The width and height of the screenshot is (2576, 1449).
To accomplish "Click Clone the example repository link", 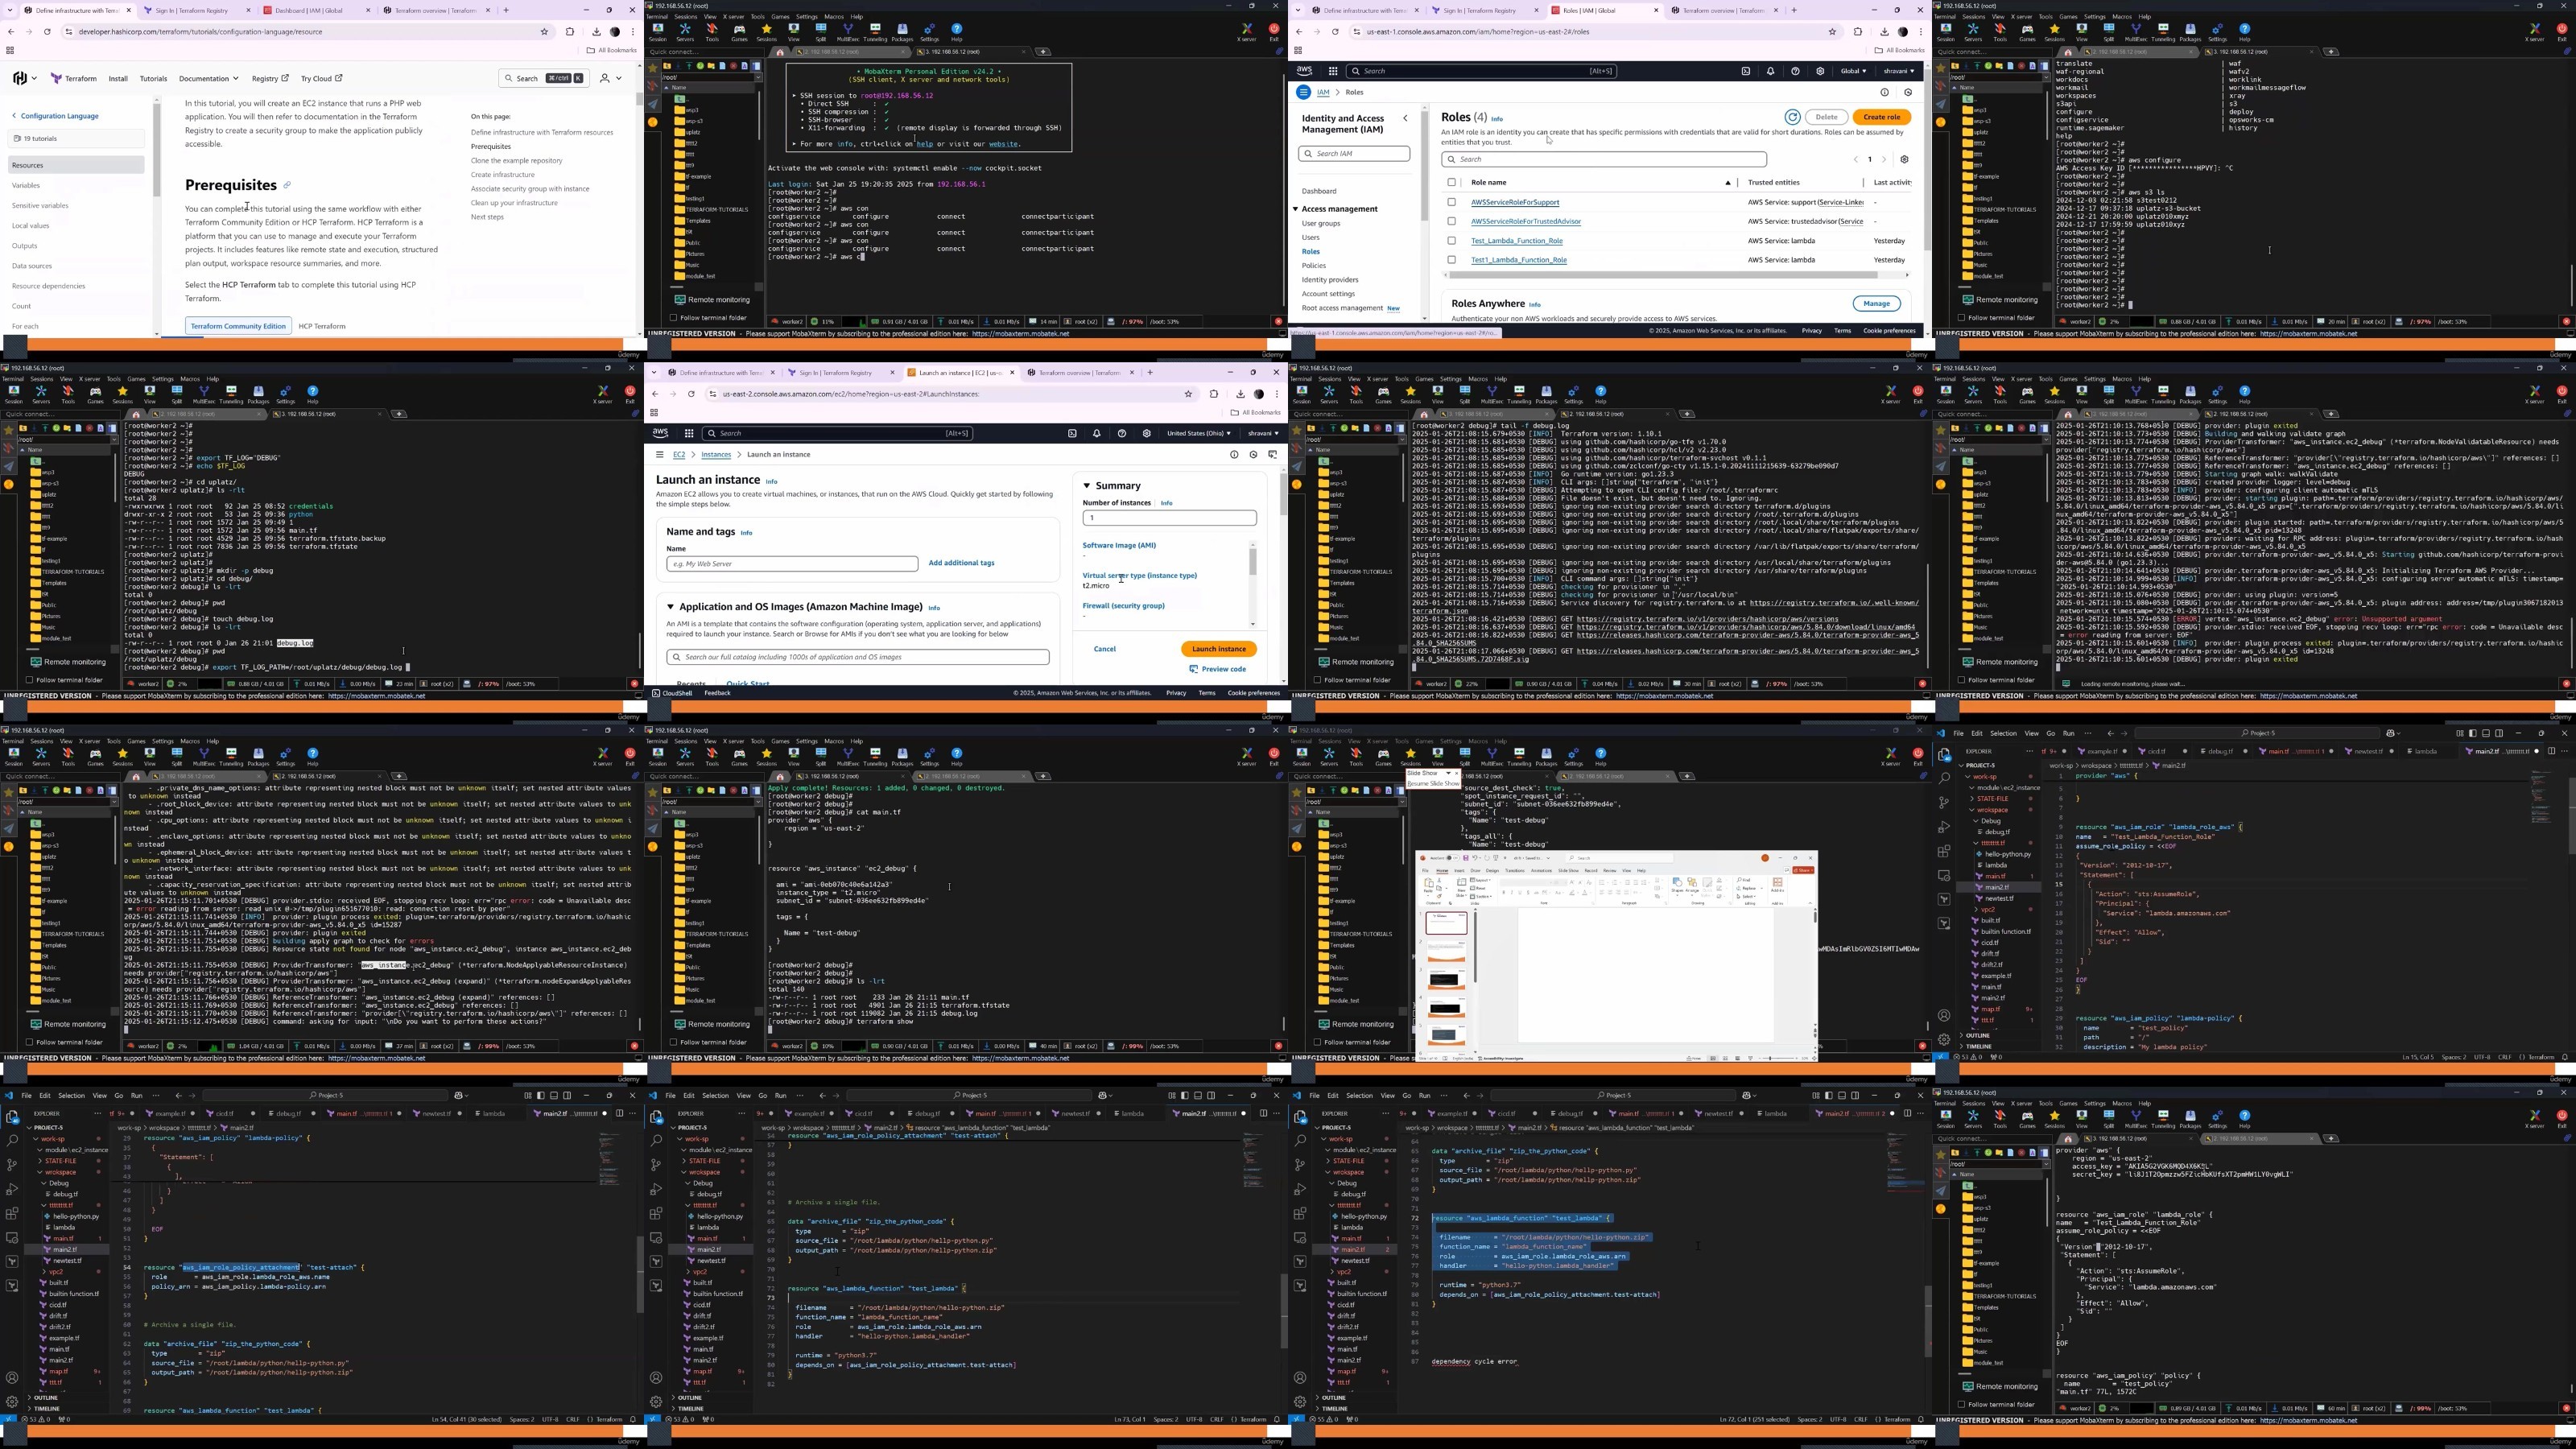I will (x=516, y=160).
